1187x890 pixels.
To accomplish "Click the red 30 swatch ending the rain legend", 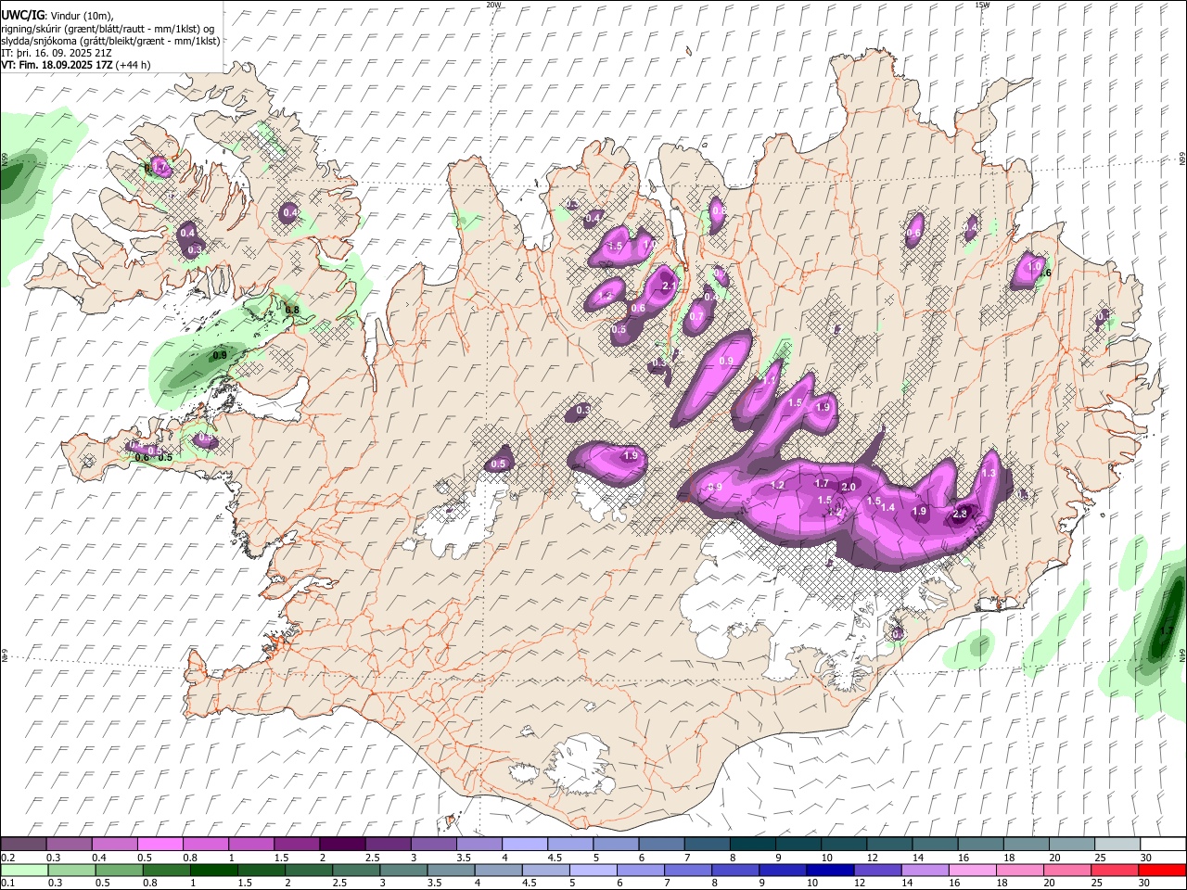I will (x=1161, y=870).
